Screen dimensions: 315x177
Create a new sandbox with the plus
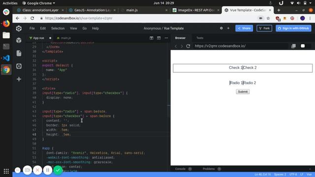coord(228,29)
